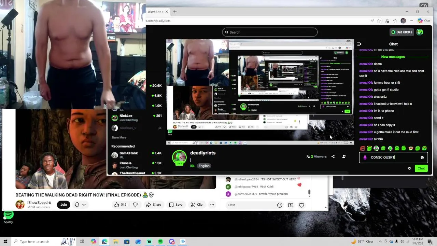The height and width of the screenshot is (246, 437).
Task: Open Copilot Chat in Edge toolbar
Action: pyautogui.click(x=424, y=21)
